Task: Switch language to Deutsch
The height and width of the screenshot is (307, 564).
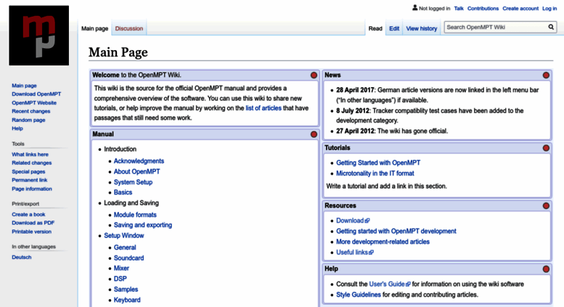Action: click(x=22, y=257)
